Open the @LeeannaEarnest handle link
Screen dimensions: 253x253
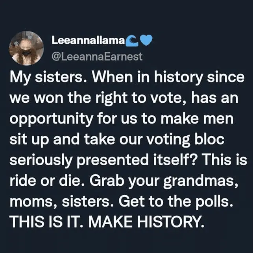click(x=97, y=57)
